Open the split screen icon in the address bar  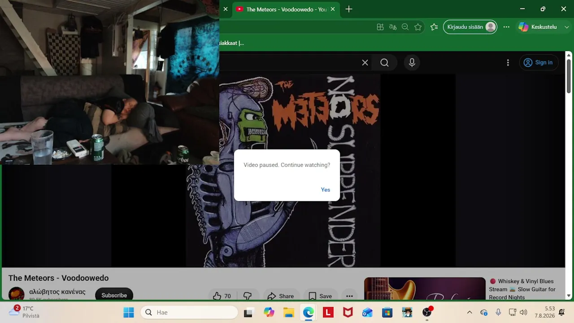point(380,27)
